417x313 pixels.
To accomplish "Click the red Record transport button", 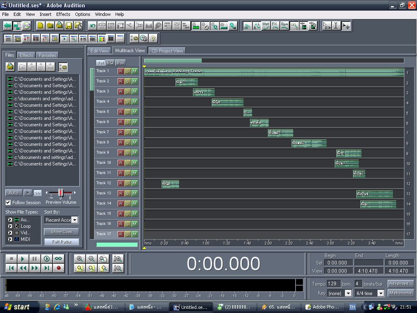I will 59,268.
